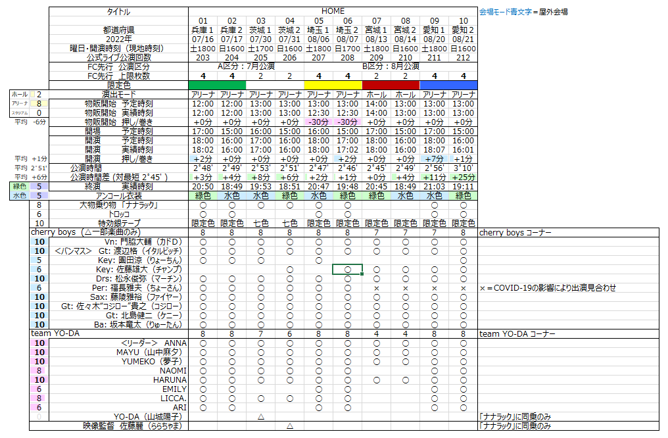Click the 演出モード row label
The width and height of the screenshot is (668, 438).
point(118,95)
